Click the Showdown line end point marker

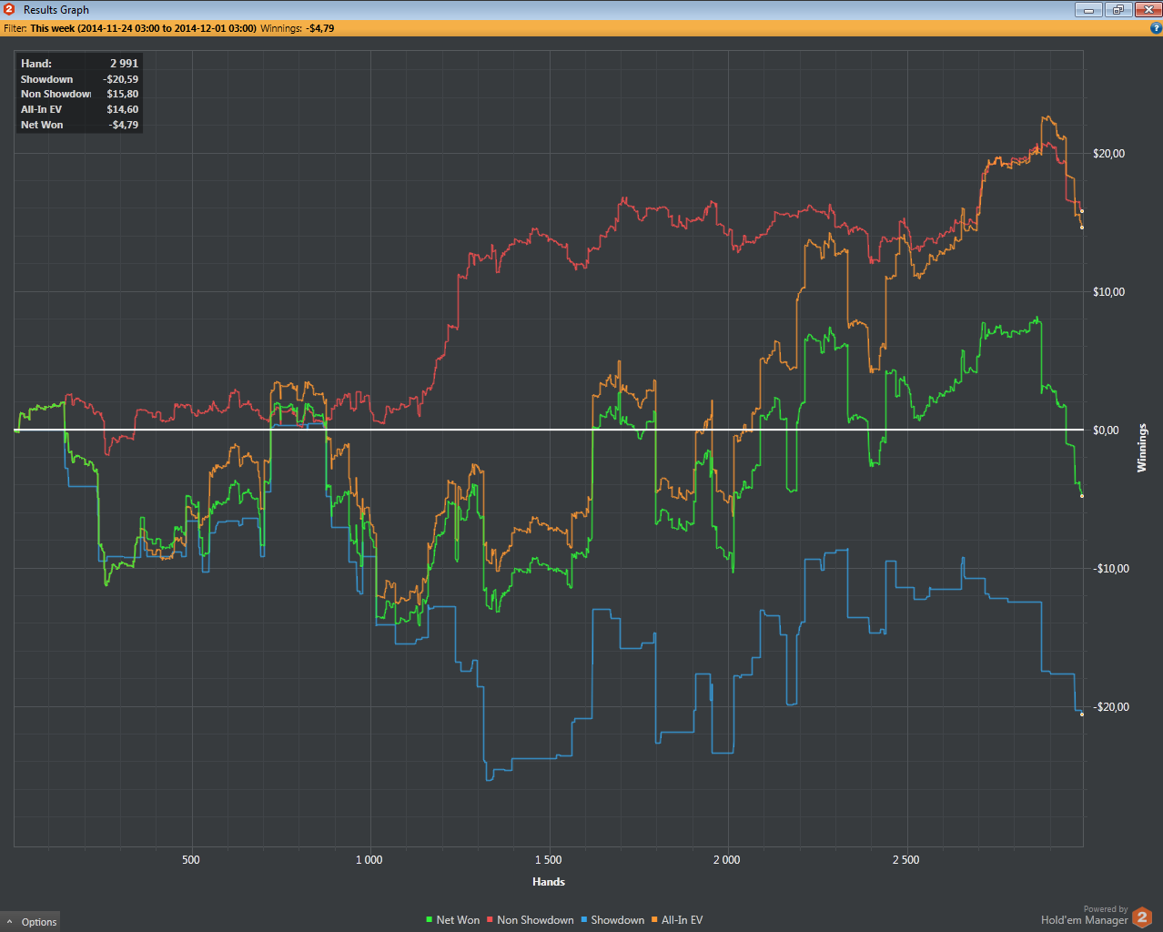coord(1082,714)
